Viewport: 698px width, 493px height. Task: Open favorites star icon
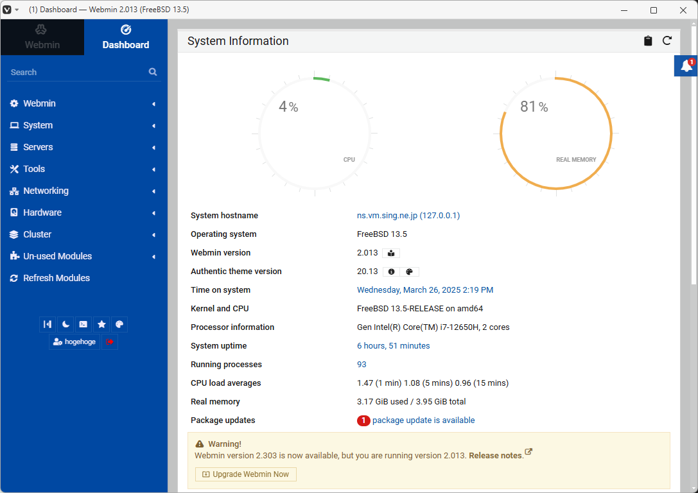[x=101, y=324]
